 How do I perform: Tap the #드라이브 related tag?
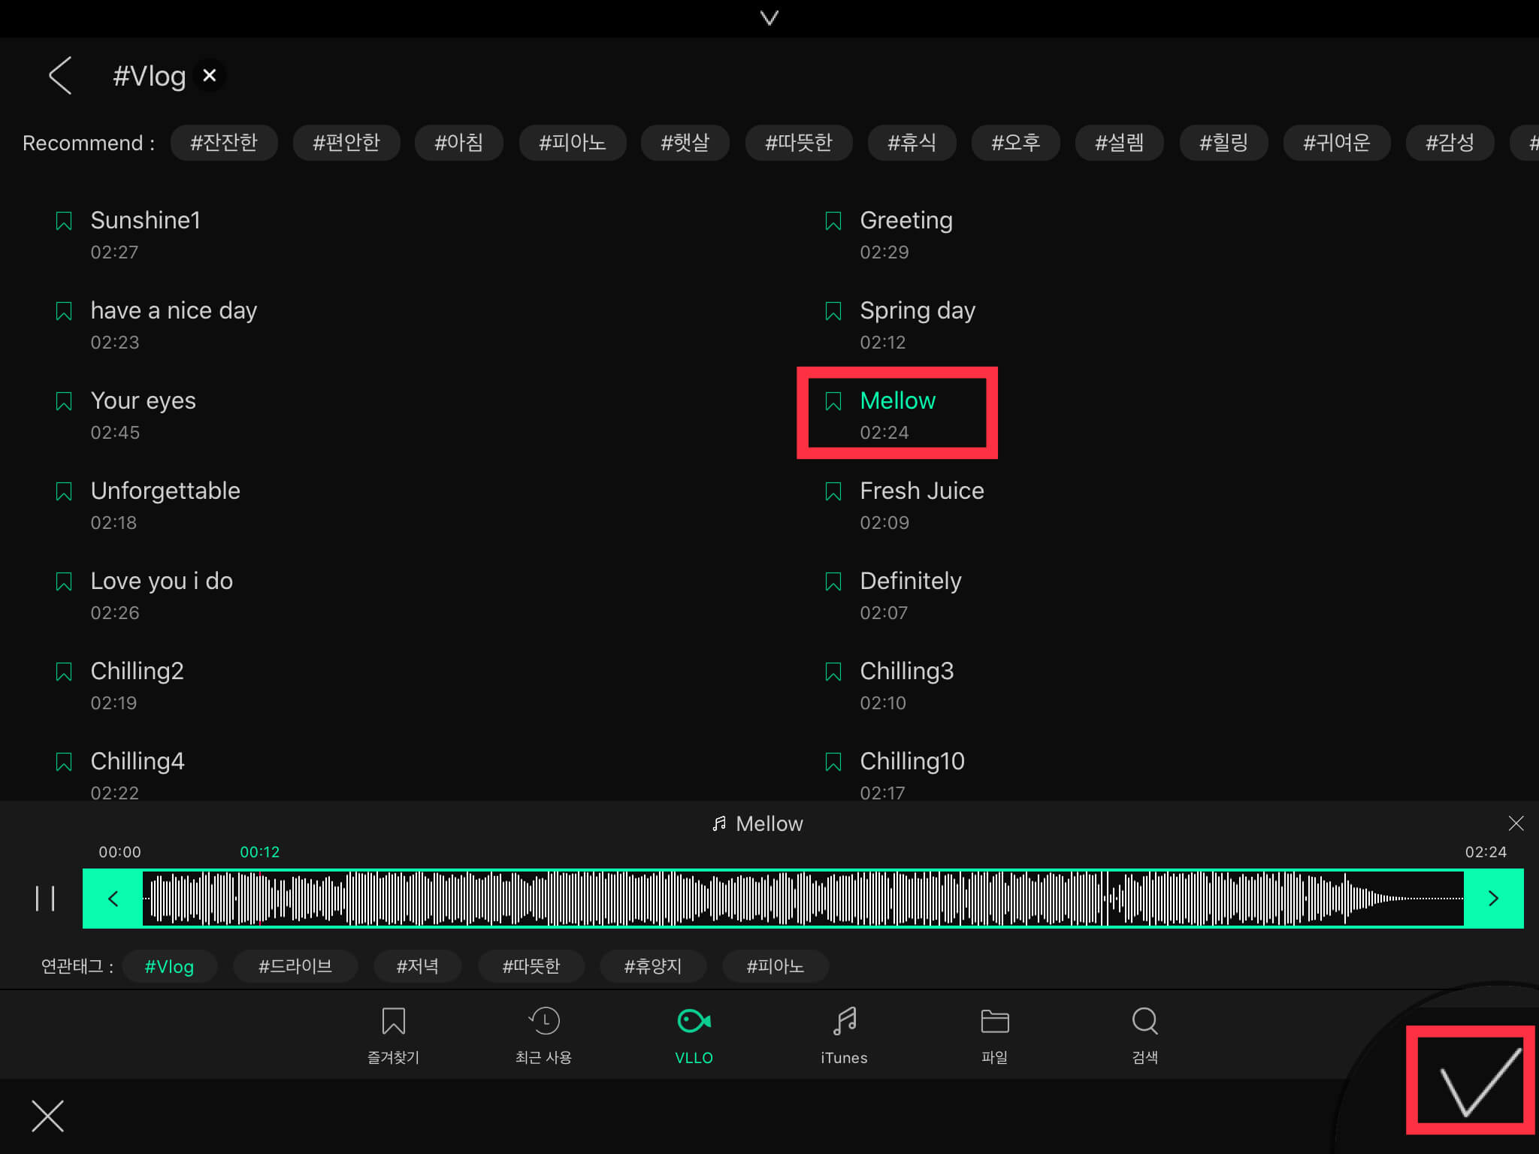tap(295, 966)
